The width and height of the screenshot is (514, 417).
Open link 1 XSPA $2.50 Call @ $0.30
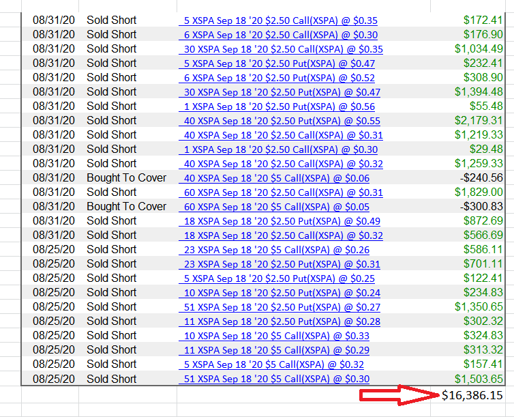coord(278,149)
